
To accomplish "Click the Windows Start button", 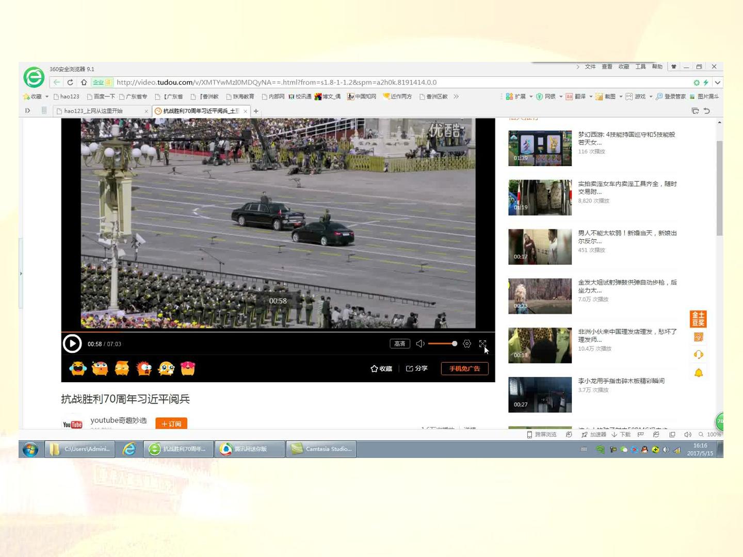I will coord(30,449).
